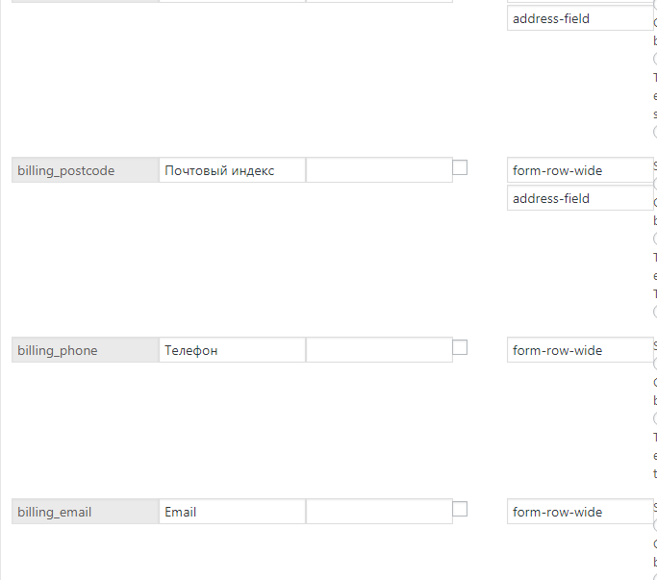
Task: Focus the 'Телефон' label field
Action: [232, 350]
